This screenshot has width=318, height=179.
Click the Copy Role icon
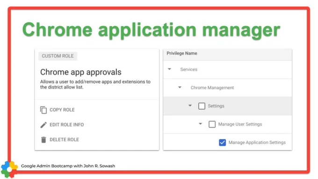point(43,110)
